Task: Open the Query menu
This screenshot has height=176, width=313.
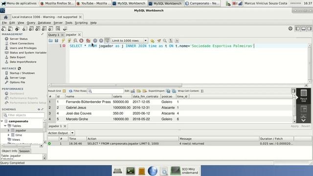Action: pyautogui.click(x=31, y=23)
